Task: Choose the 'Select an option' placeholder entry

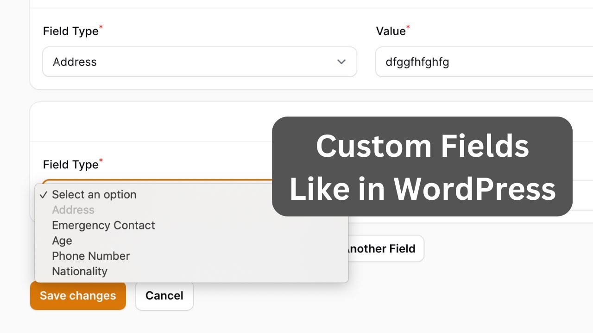Action: click(94, 195)
